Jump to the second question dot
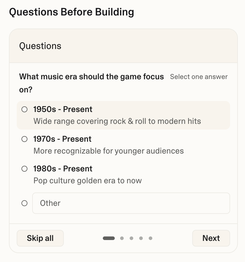This screenshot has height=262, width=245. [x=122, y=238]
